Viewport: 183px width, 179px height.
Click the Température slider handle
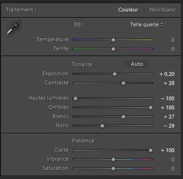click(113, 40)
